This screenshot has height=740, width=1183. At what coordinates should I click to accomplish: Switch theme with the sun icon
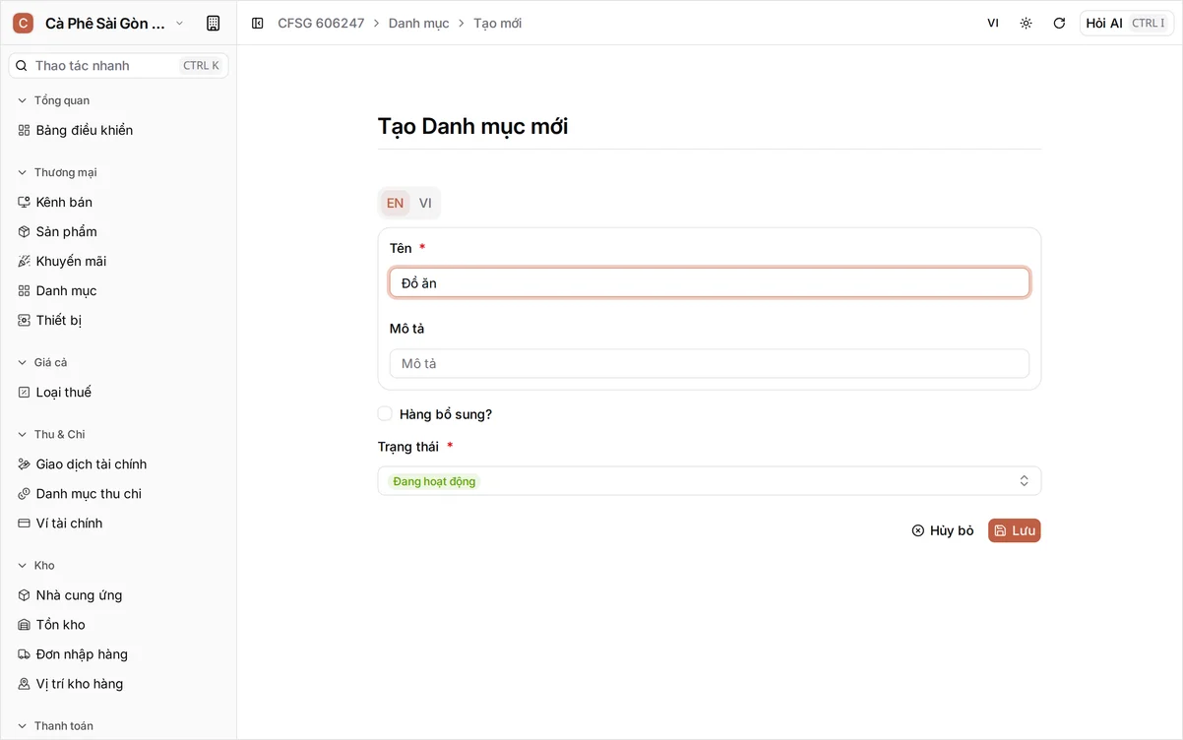tap(1026, 23)
